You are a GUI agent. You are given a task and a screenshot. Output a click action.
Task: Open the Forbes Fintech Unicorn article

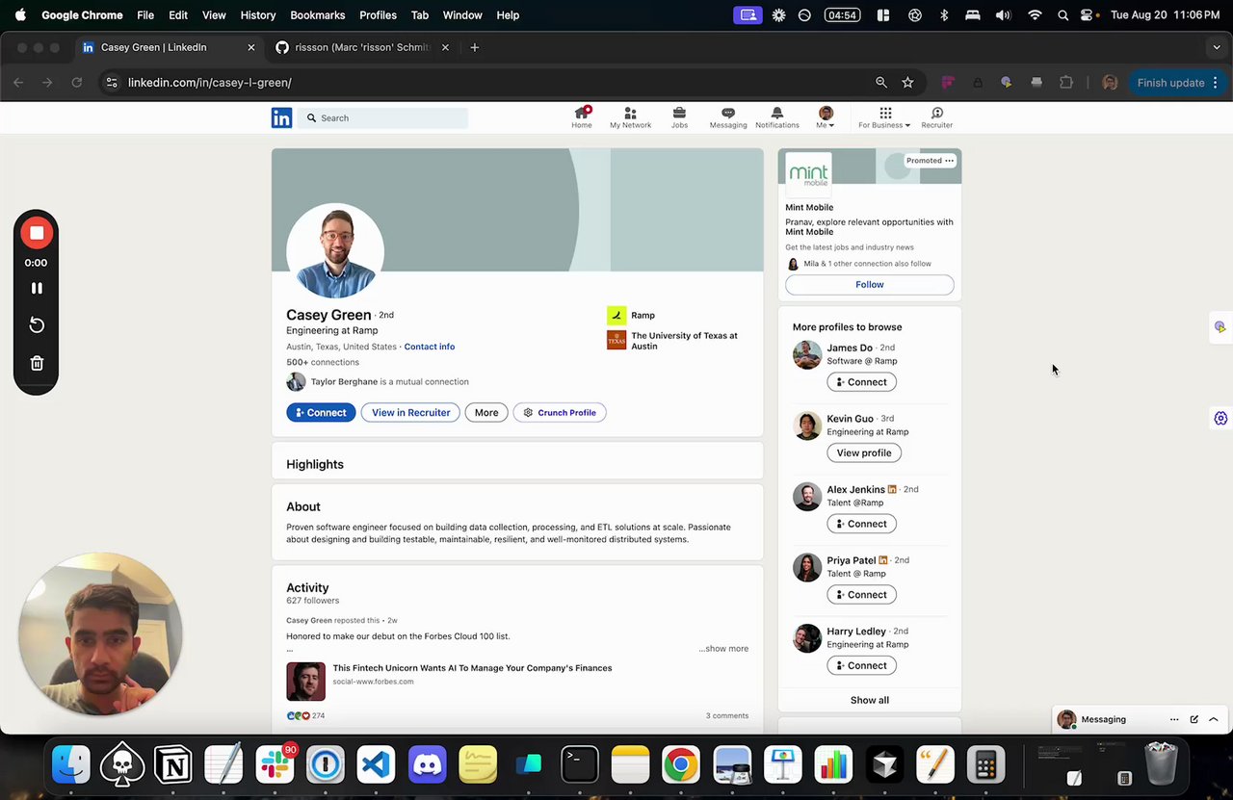coord(472,668)
